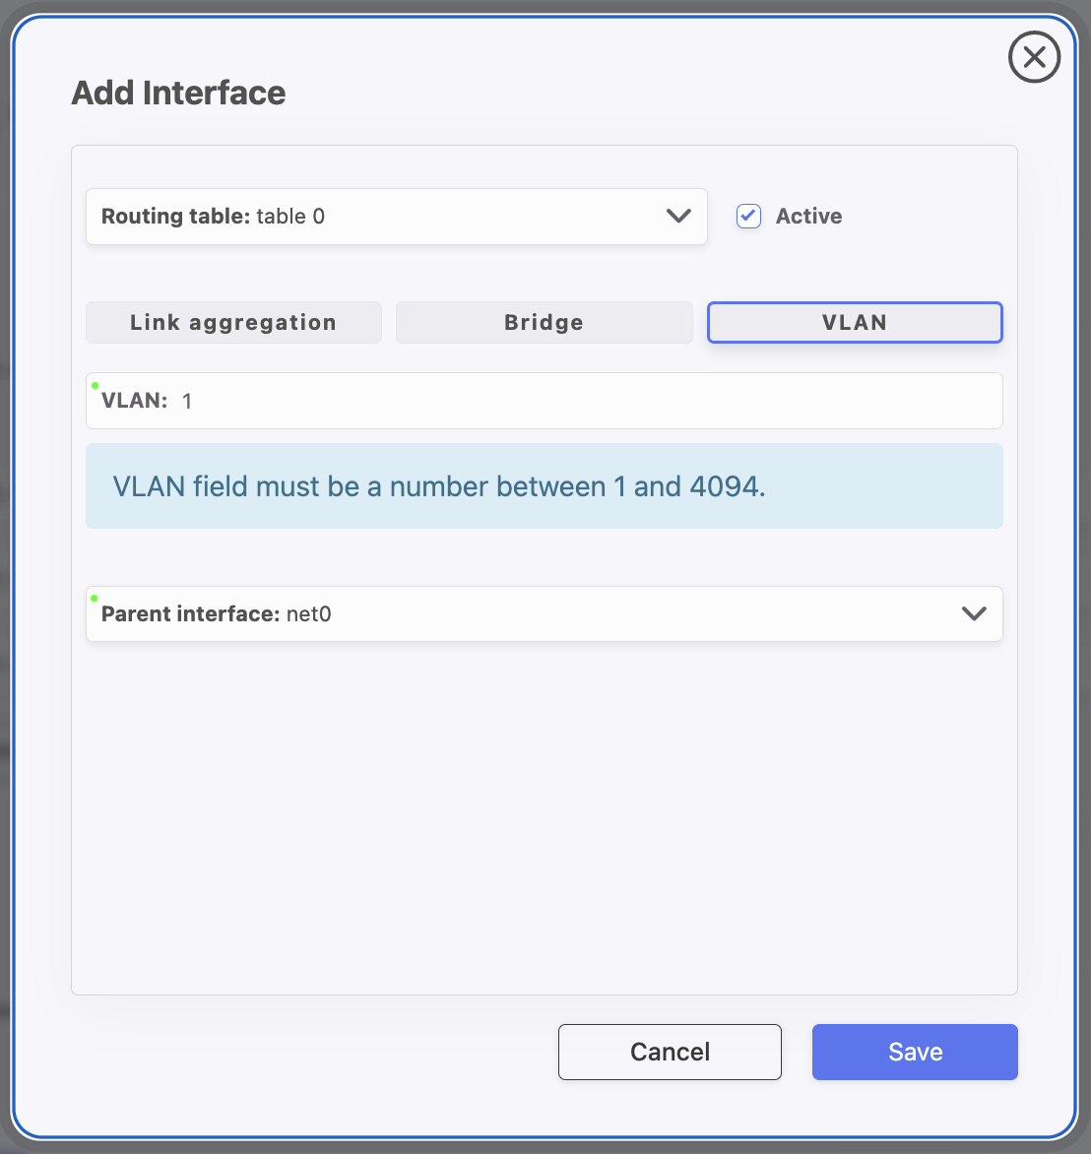Switch to the Bridge tab

coord(544,323)
